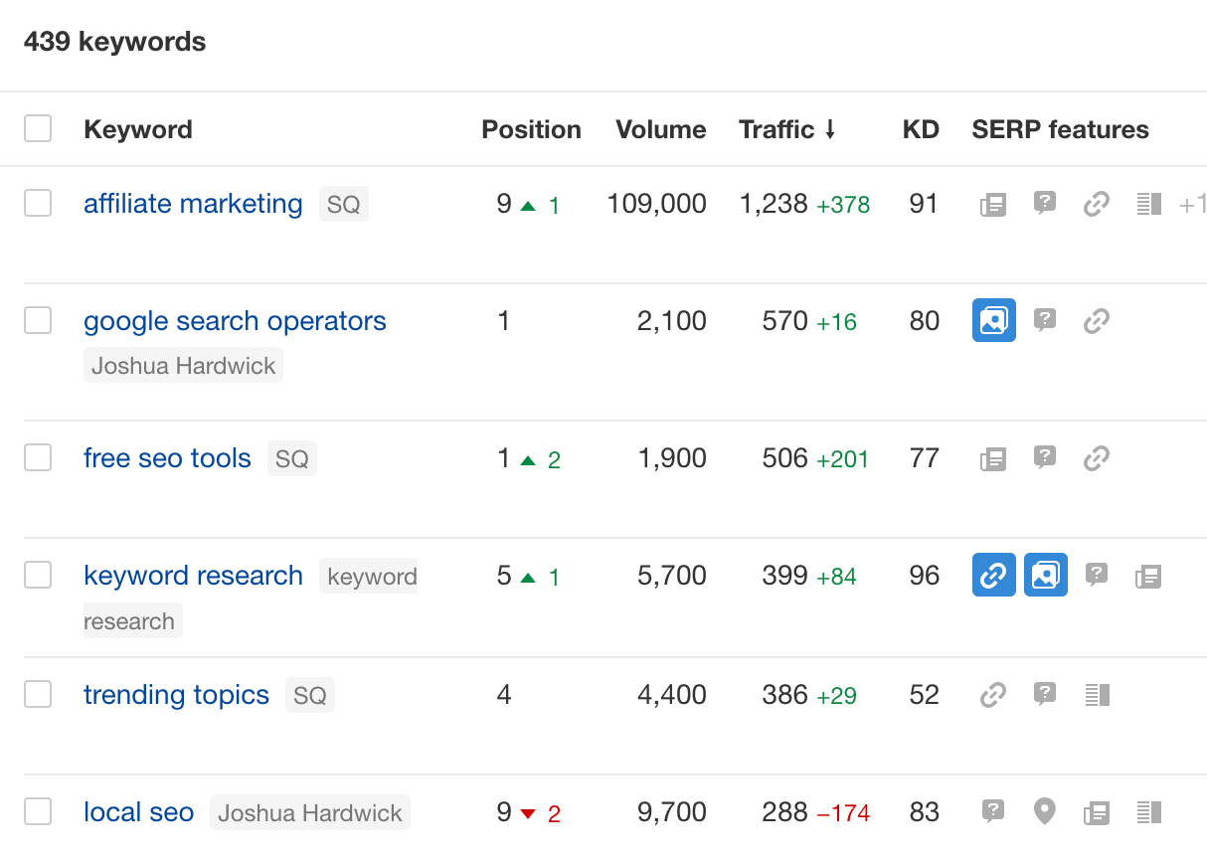Tick the select-all checkbox in the table header
This screenshot has height=861, width=1207.
(x=38, y=128)
